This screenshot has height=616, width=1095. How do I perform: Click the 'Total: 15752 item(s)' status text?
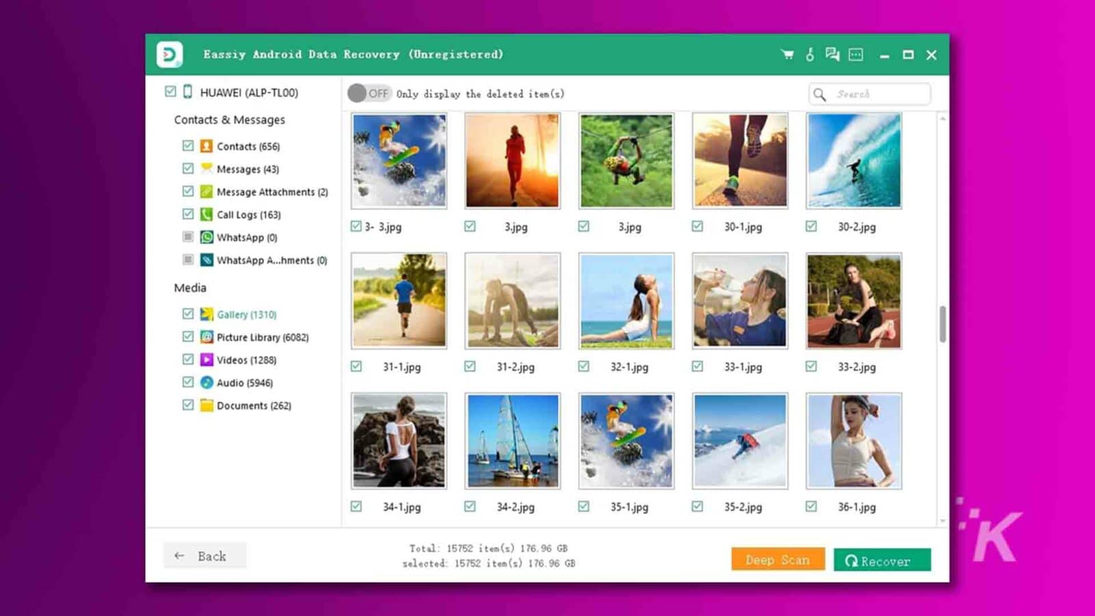click(x=488, y=548)
